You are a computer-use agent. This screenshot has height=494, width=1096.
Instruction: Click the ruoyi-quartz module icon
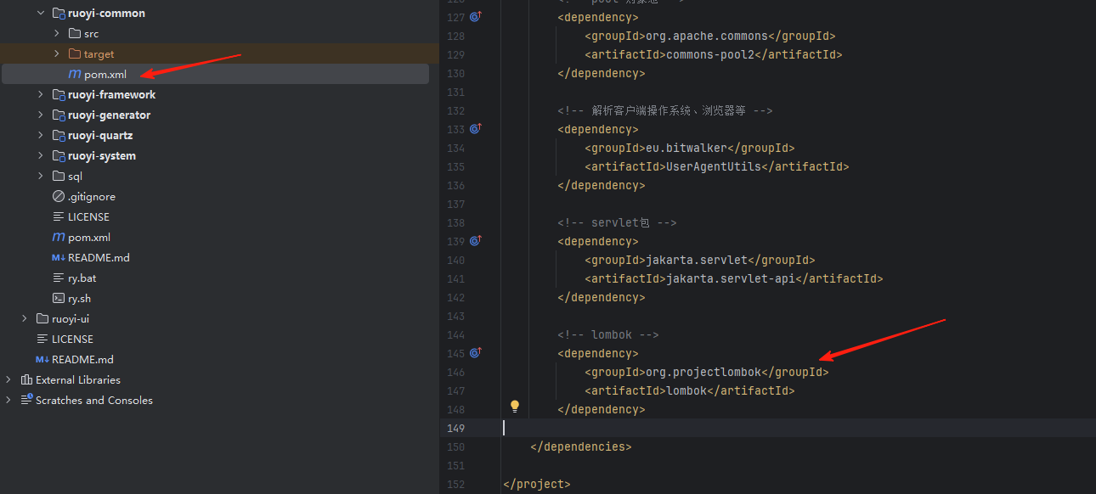[x=59, y=135]
